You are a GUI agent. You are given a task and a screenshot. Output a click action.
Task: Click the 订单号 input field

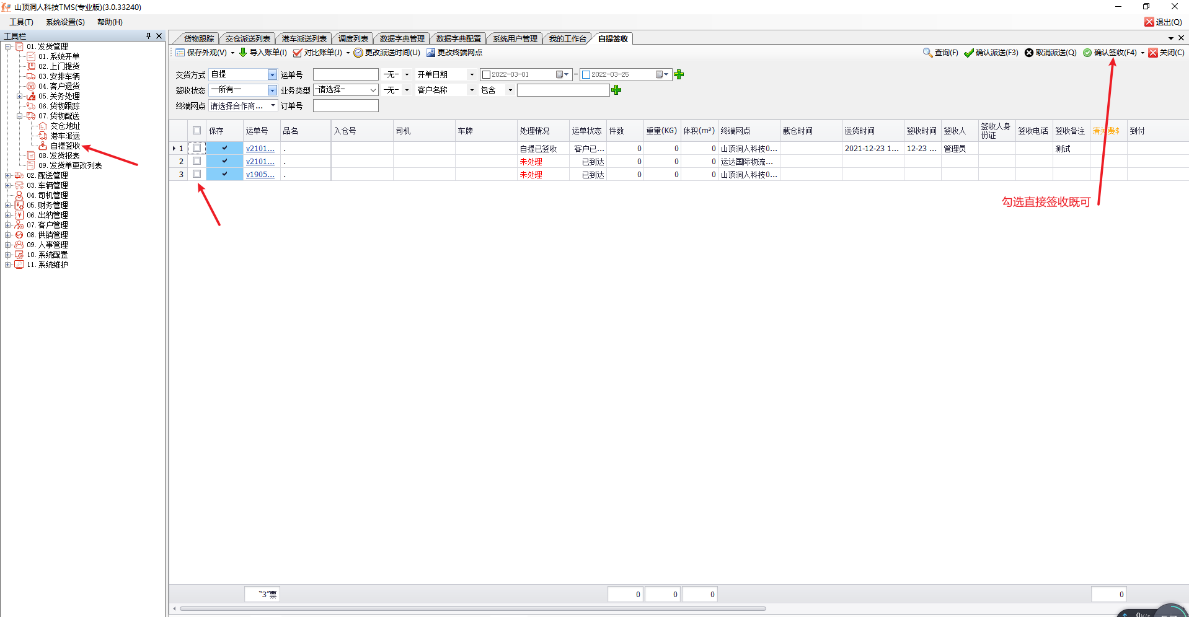point(345,106)
